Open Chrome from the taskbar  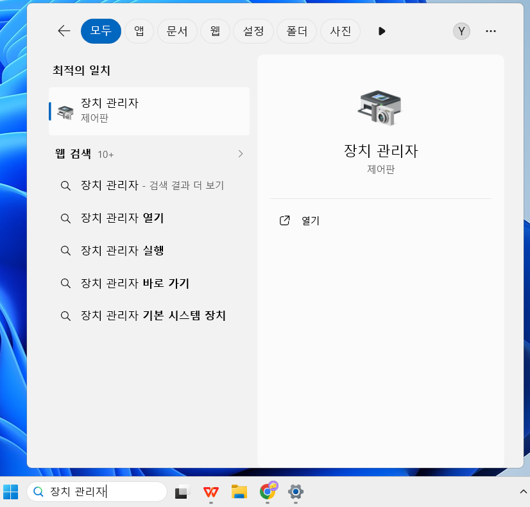tap(268, 492)
